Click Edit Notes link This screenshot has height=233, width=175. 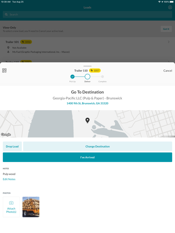coord(9,179)
